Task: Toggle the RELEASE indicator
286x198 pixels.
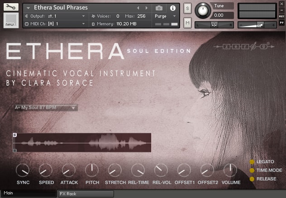Action: pos(252,179)
